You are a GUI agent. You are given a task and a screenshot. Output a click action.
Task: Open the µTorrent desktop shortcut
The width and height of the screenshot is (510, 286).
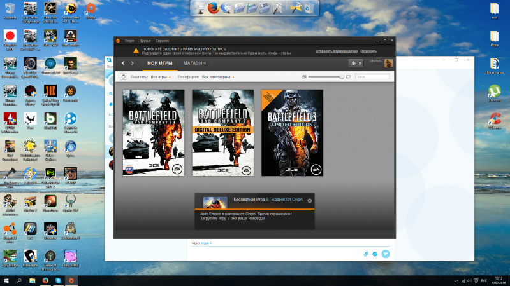tap(495, 93)
